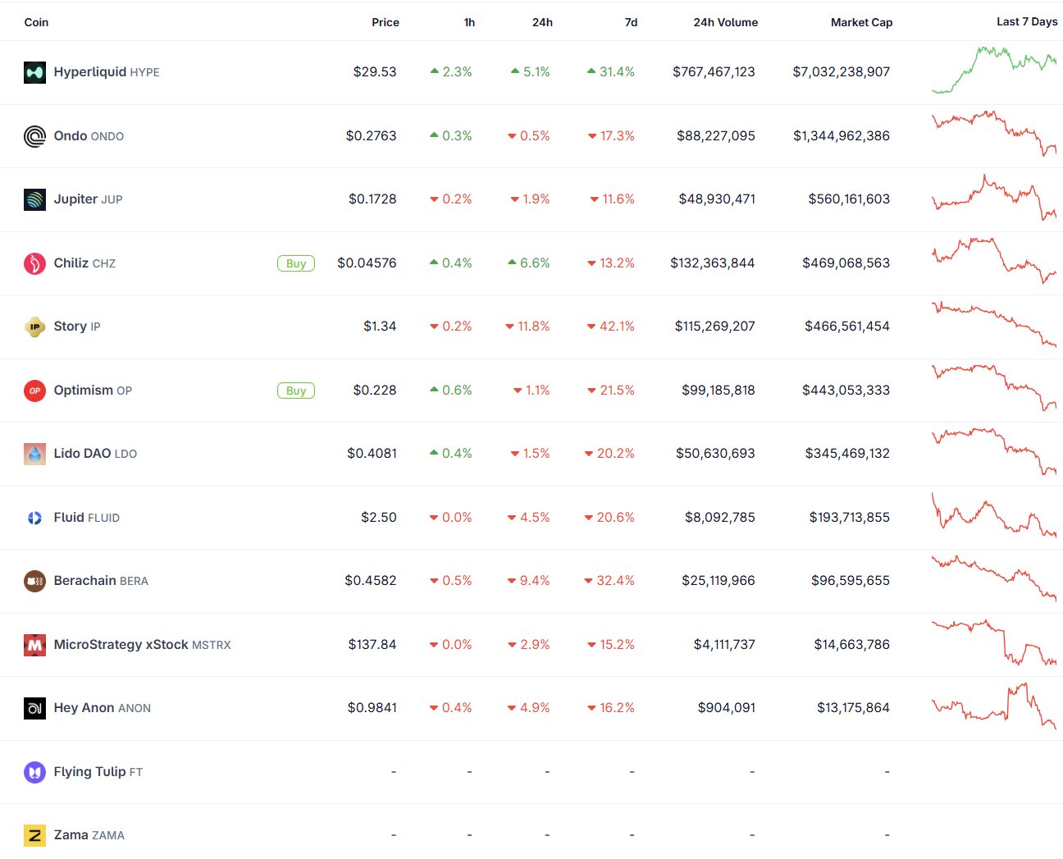Image resolution: width=1063 pixels, height=859 pixels.
Task: Open Hyperliquid's green 7-day sparkline chart
Action: click(x=994, y=71)
